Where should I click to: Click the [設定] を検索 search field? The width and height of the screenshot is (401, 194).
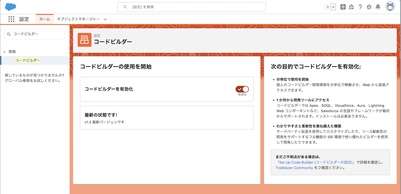point(192,7)
